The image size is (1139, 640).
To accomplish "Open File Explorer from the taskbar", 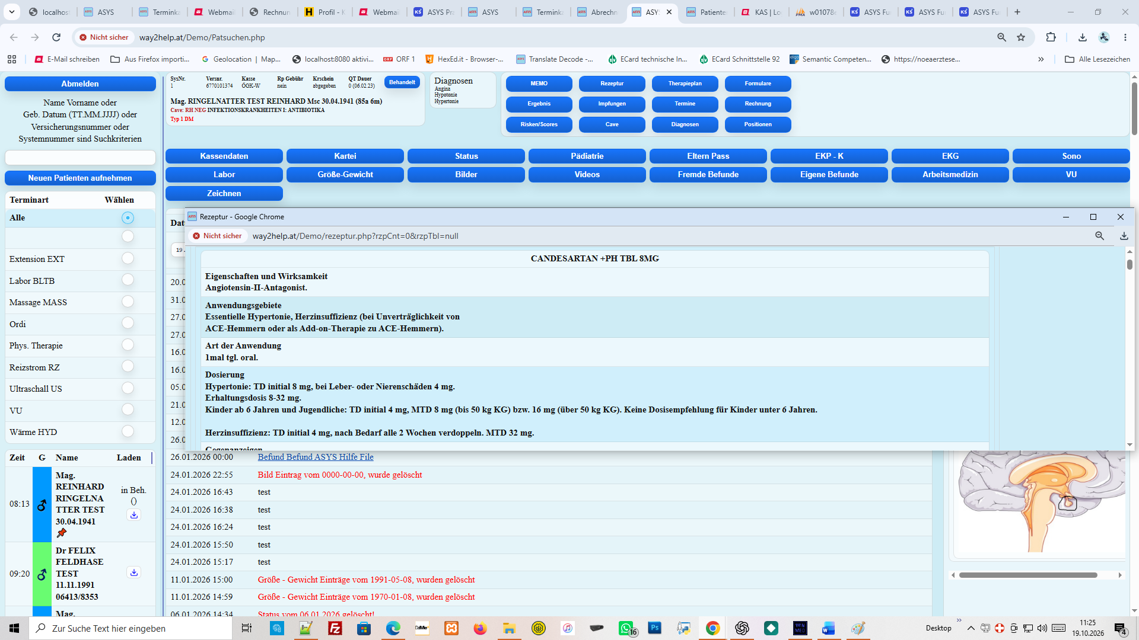I will [509, 628].
